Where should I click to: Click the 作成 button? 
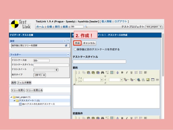point(77,43)
